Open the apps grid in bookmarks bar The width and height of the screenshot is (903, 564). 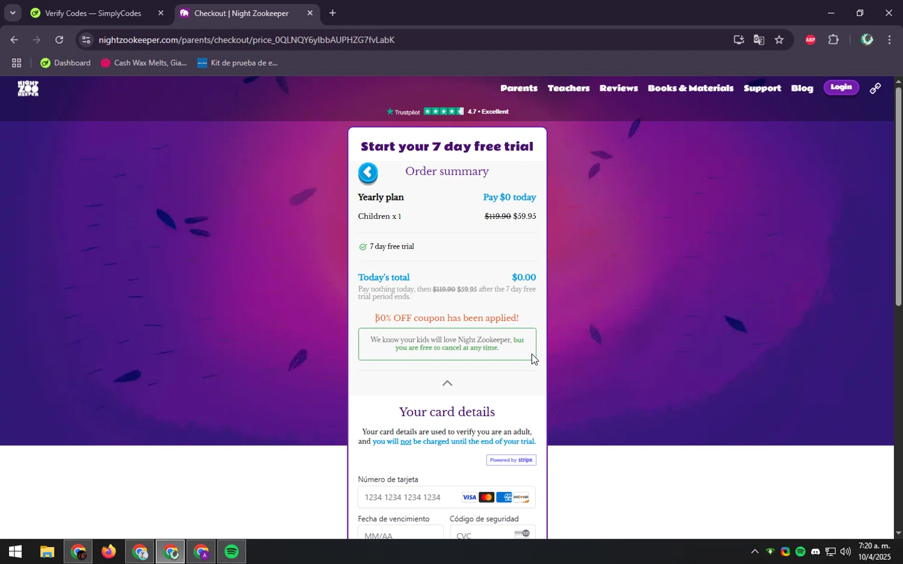[x=16, y=63]
